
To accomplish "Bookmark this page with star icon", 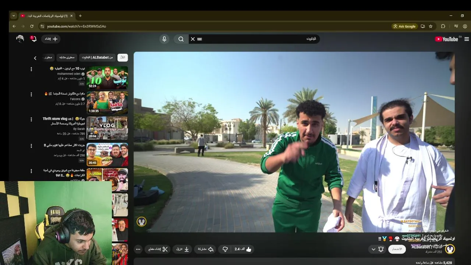I will coord(431,26).
